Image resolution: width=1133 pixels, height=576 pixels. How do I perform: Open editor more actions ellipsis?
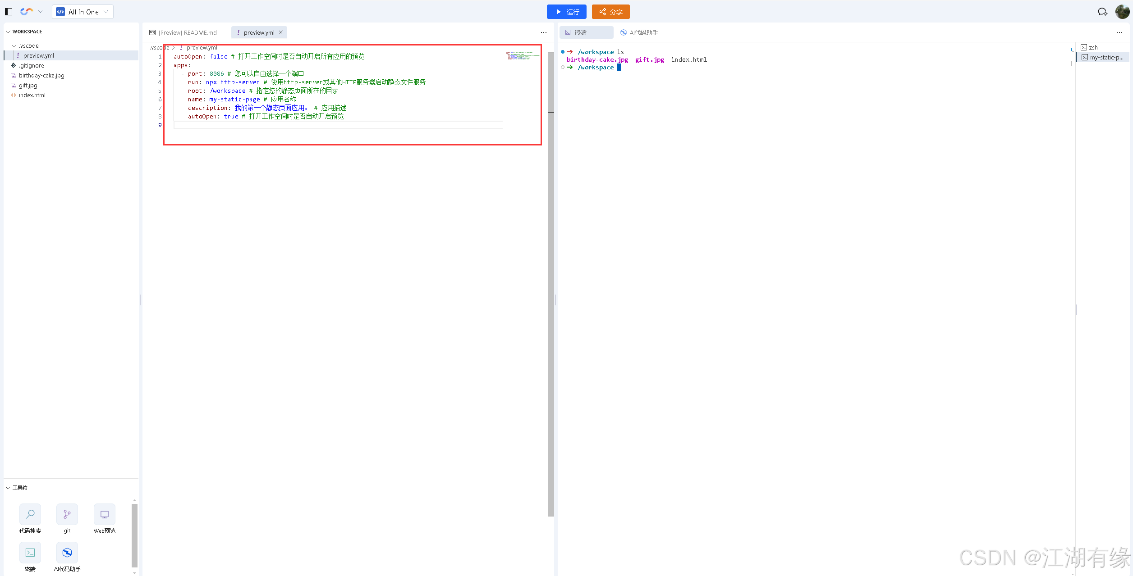tap(544, 32)
